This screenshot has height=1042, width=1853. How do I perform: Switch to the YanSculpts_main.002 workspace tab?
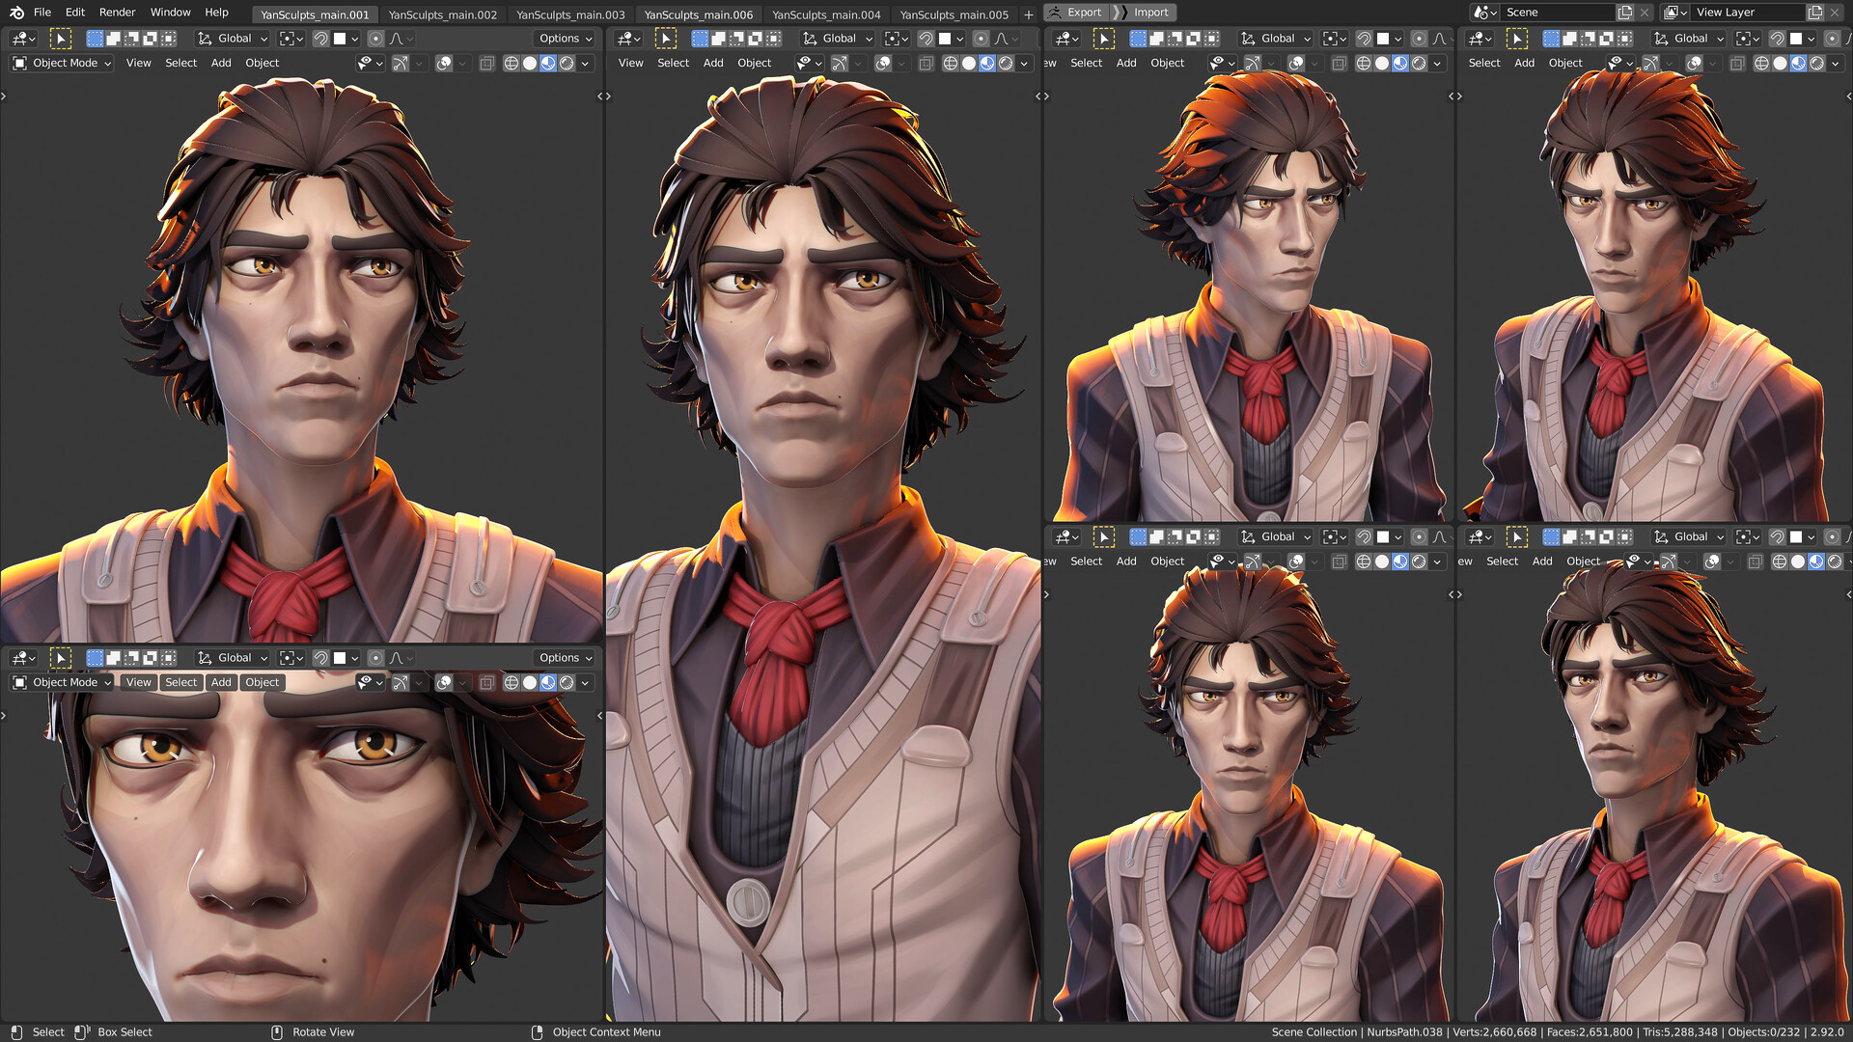point(443,14)
